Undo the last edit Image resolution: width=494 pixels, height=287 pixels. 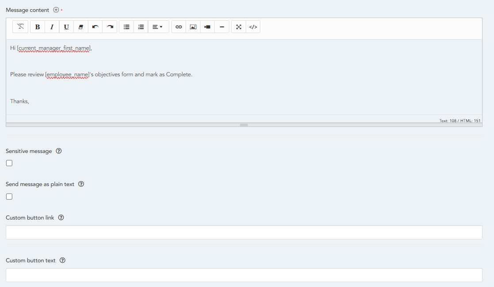pos(95,27)
